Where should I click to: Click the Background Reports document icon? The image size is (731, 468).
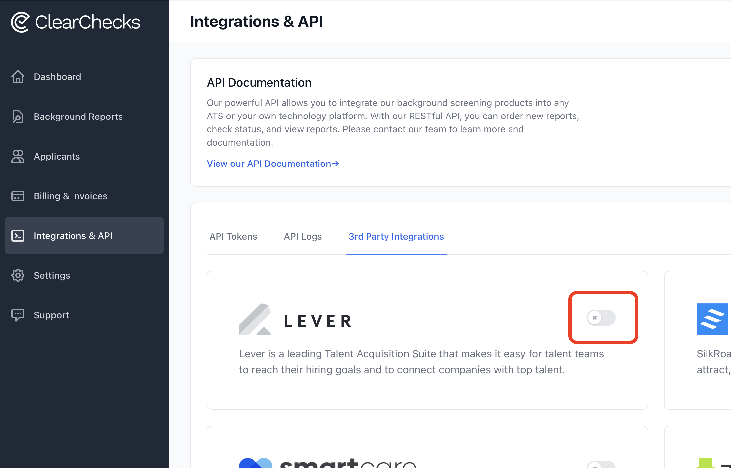pyautogui.click(x=18, y=117)
